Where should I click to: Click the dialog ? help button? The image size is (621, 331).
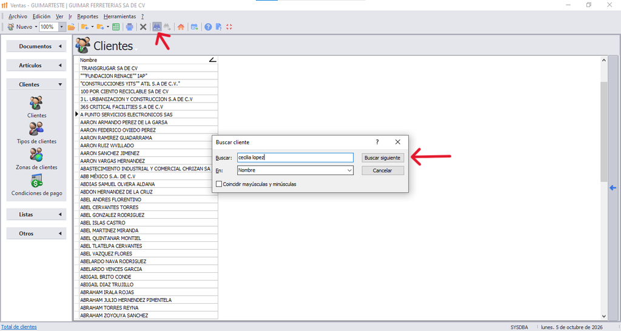coord(377,142)
